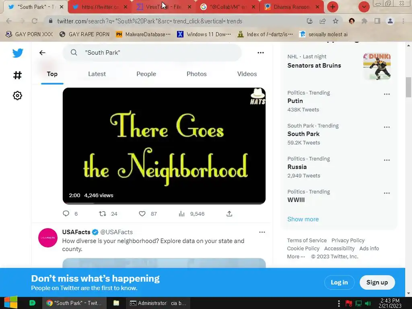Reply to the video tweet

pos(66,214)
